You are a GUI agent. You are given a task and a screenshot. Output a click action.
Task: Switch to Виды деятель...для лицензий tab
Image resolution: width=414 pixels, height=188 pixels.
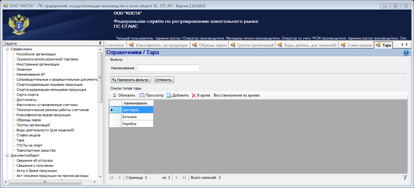[x=307, y=45]
